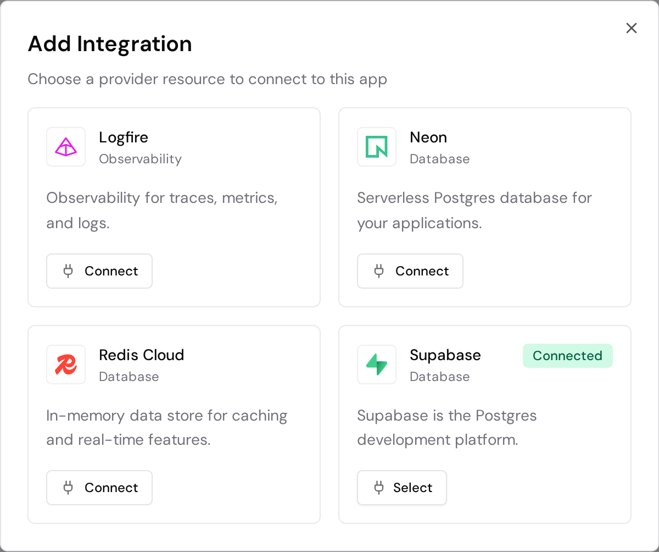The width and height of the screenshot is (659, 552).
Task: Select the Supabase resource
Action: click(x=402, y=488)
